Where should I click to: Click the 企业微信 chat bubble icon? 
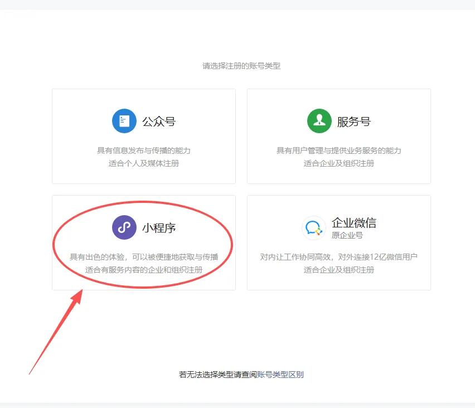pos(313,228)
